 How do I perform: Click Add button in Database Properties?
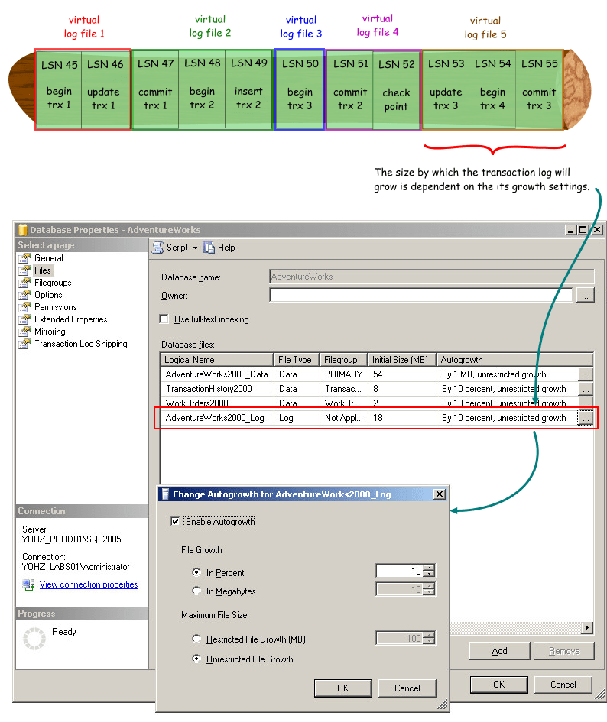tap(500, 651)
